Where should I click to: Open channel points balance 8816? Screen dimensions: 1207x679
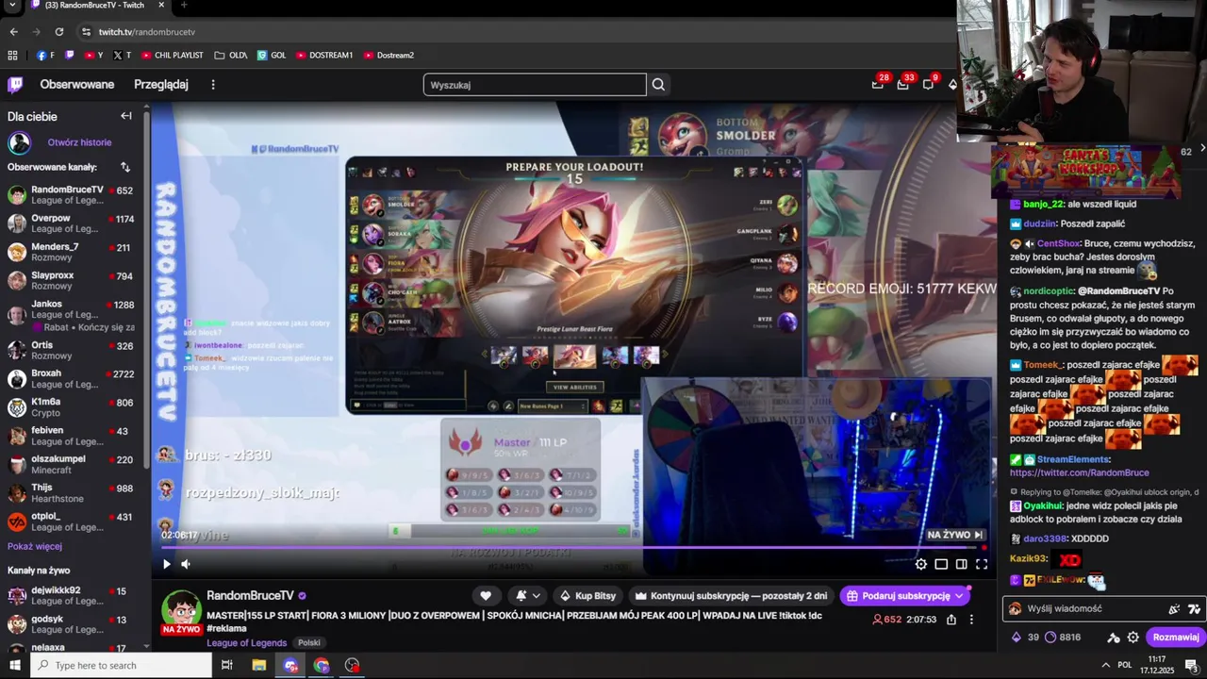pyautogui.click(x=1063, y=638)
